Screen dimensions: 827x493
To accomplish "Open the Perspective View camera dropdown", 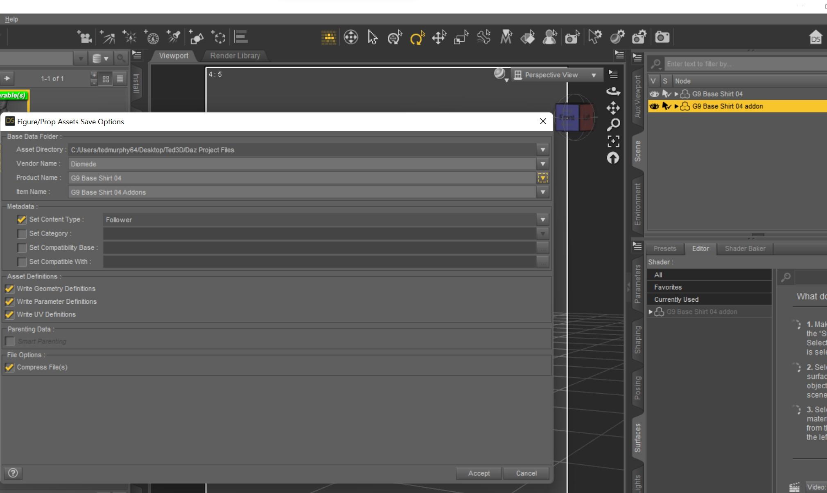I will [x=593, y=75].
